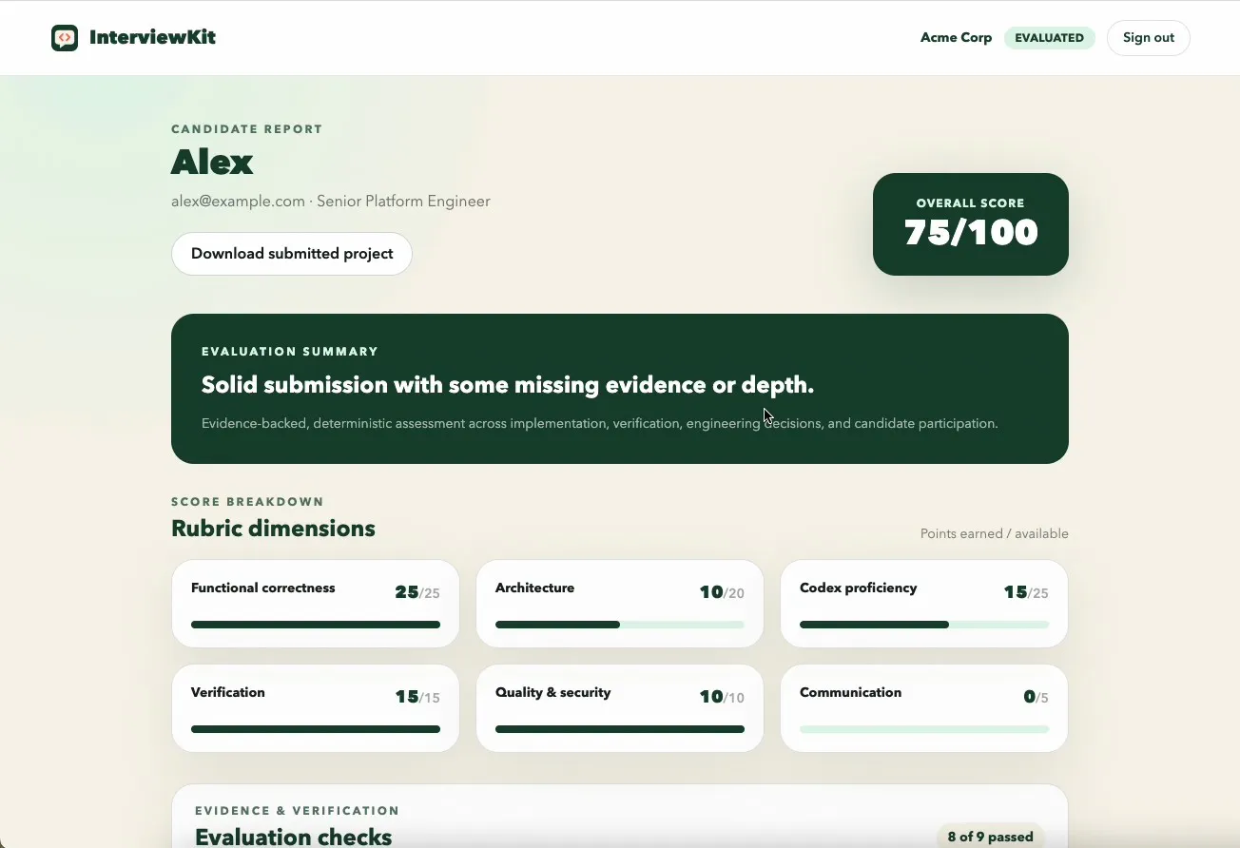Click the Quality & security progress bar
The width and height of the screenshot is (1240, 848).
coord(620,729)
